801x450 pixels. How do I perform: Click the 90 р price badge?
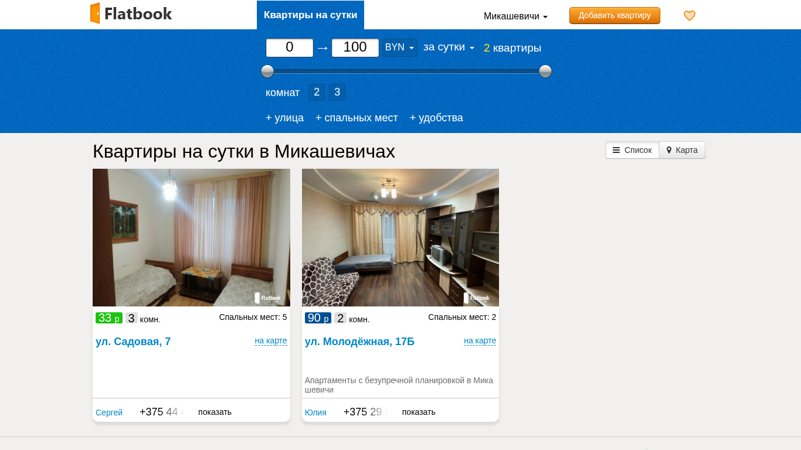coord(318,318)
